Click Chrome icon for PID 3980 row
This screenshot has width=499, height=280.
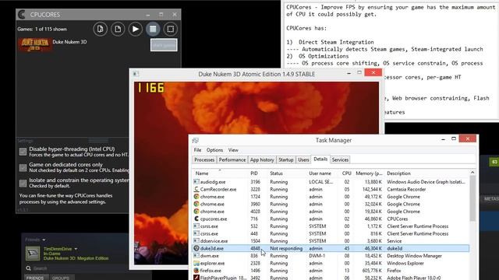[x=196, y=204]
